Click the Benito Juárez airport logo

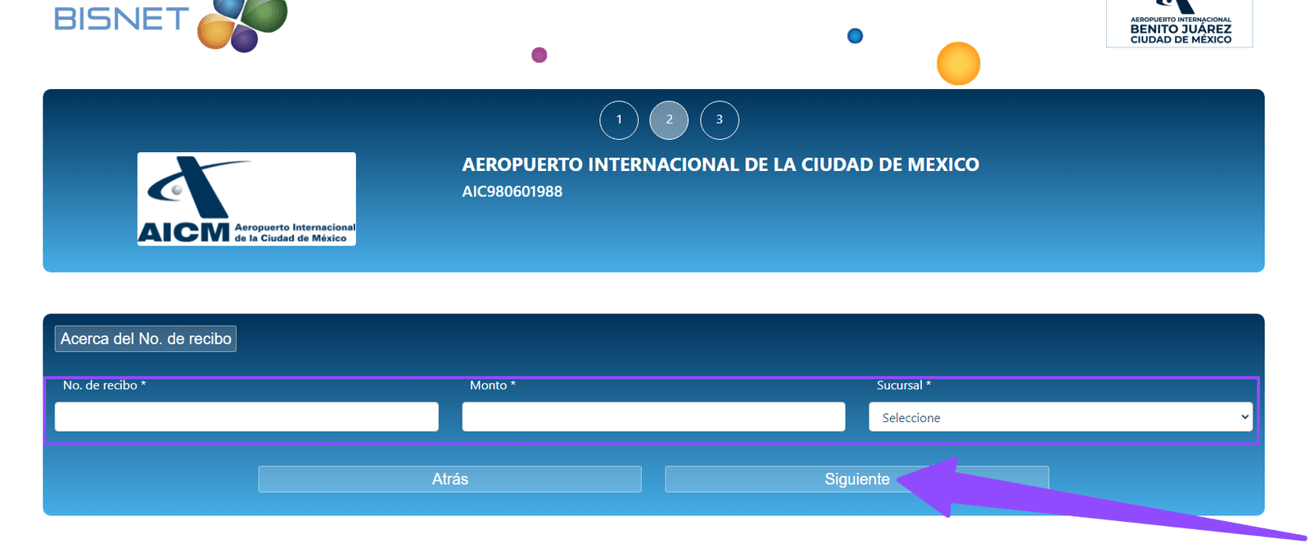1179,23
